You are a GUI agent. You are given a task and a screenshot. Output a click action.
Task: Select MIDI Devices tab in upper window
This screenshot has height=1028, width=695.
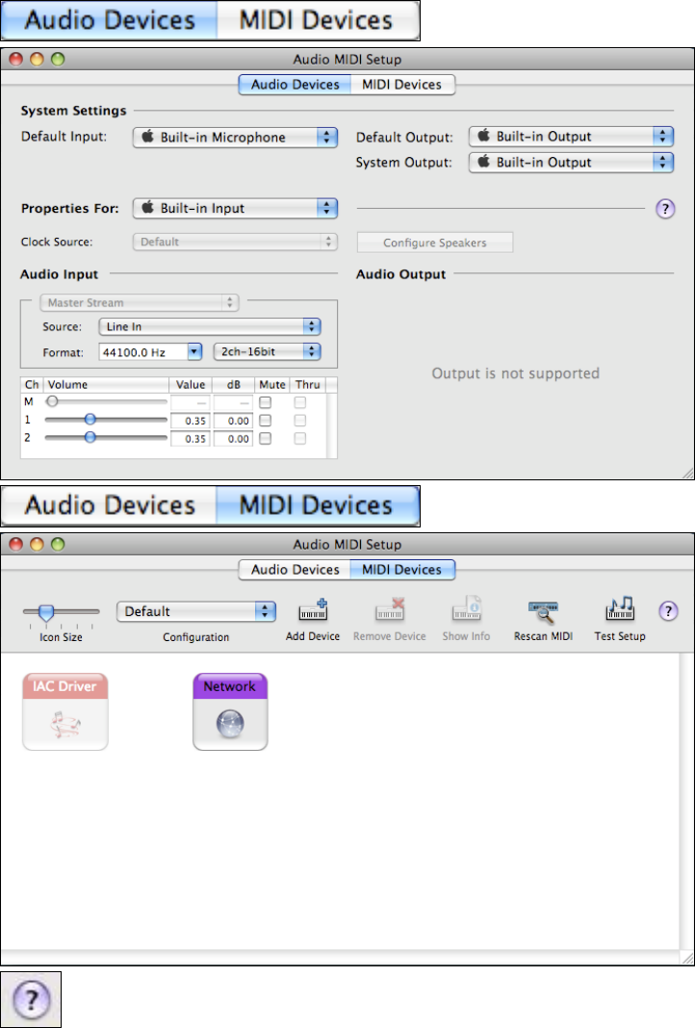coord(402,85)
